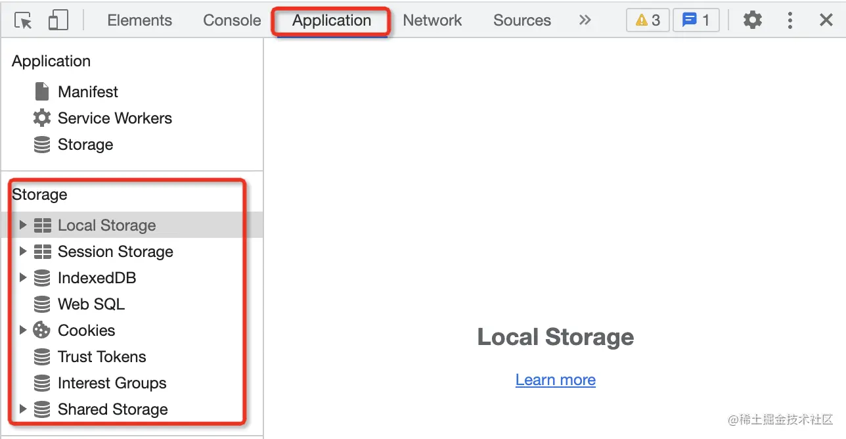Image resolution: width=846 pixels, height=439 pixels.
Task: Open the 3 warnings badge
Action: tap(648, 20)
